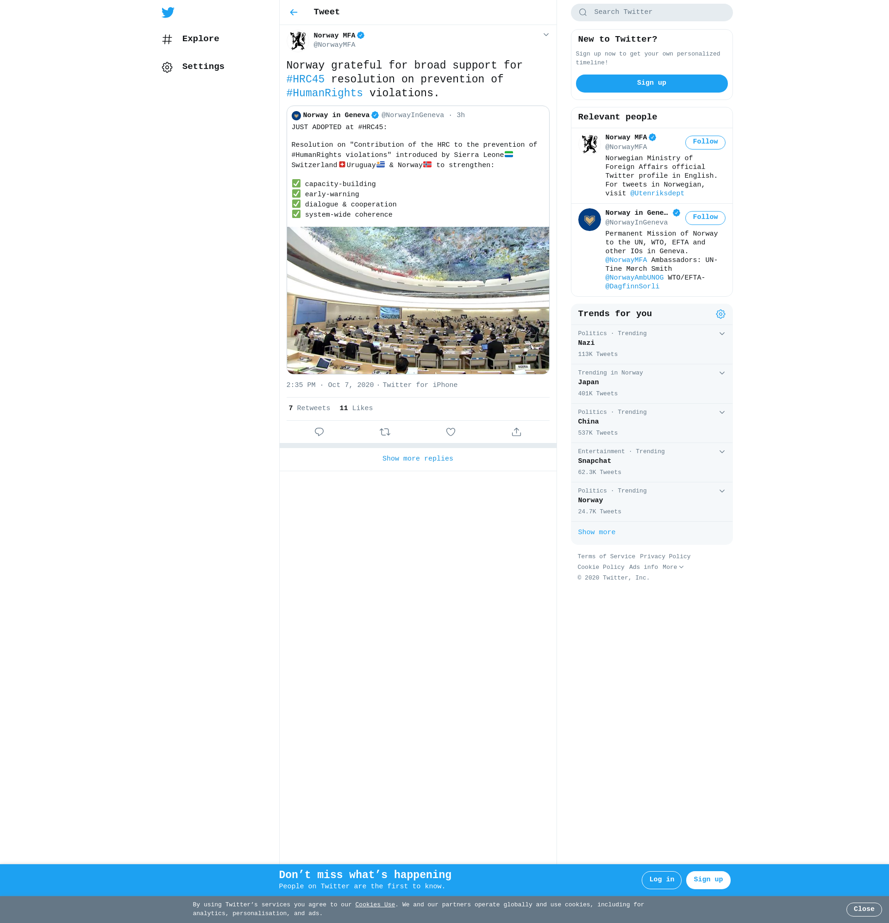Image resolution: width=889 pixels, height=923 pixels.
Task: Open the tweet options chevron menu
Action: point(546,35)
